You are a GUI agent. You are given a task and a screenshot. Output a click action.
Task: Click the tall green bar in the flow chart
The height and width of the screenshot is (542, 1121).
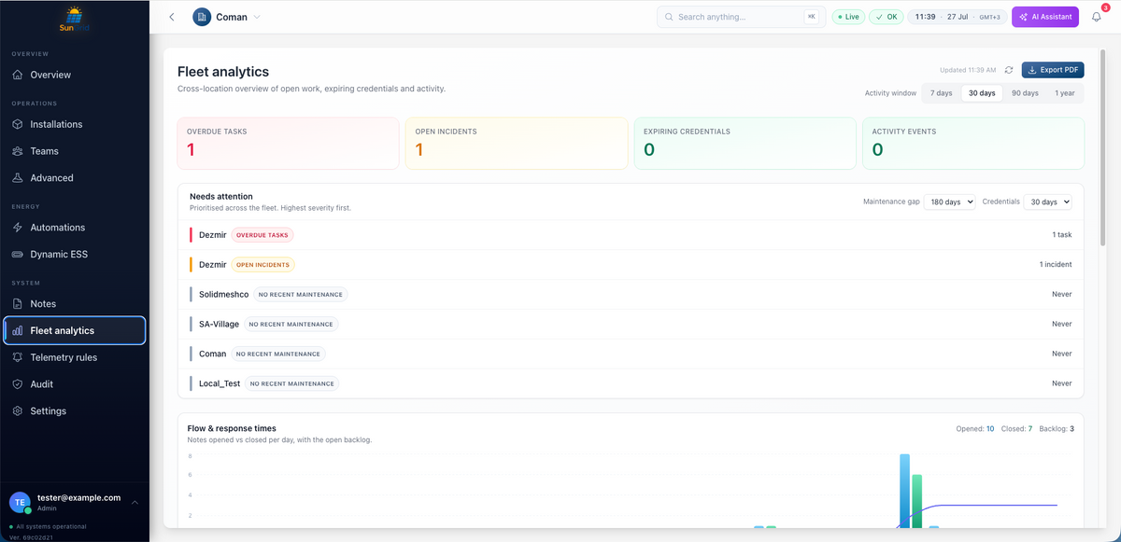[x=917, y=502]
